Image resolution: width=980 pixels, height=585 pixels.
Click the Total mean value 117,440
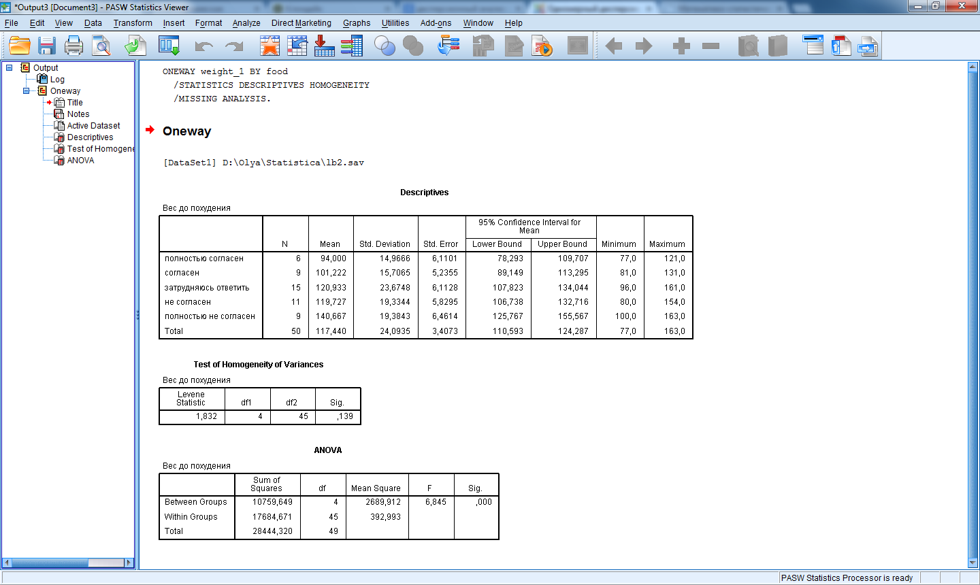pos(331,331)
